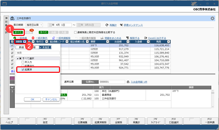Enable 通帳残高と勘定科目残高を比較する checkbox
The width and height of the screenshot is (219, 130).
coord(75,32)
